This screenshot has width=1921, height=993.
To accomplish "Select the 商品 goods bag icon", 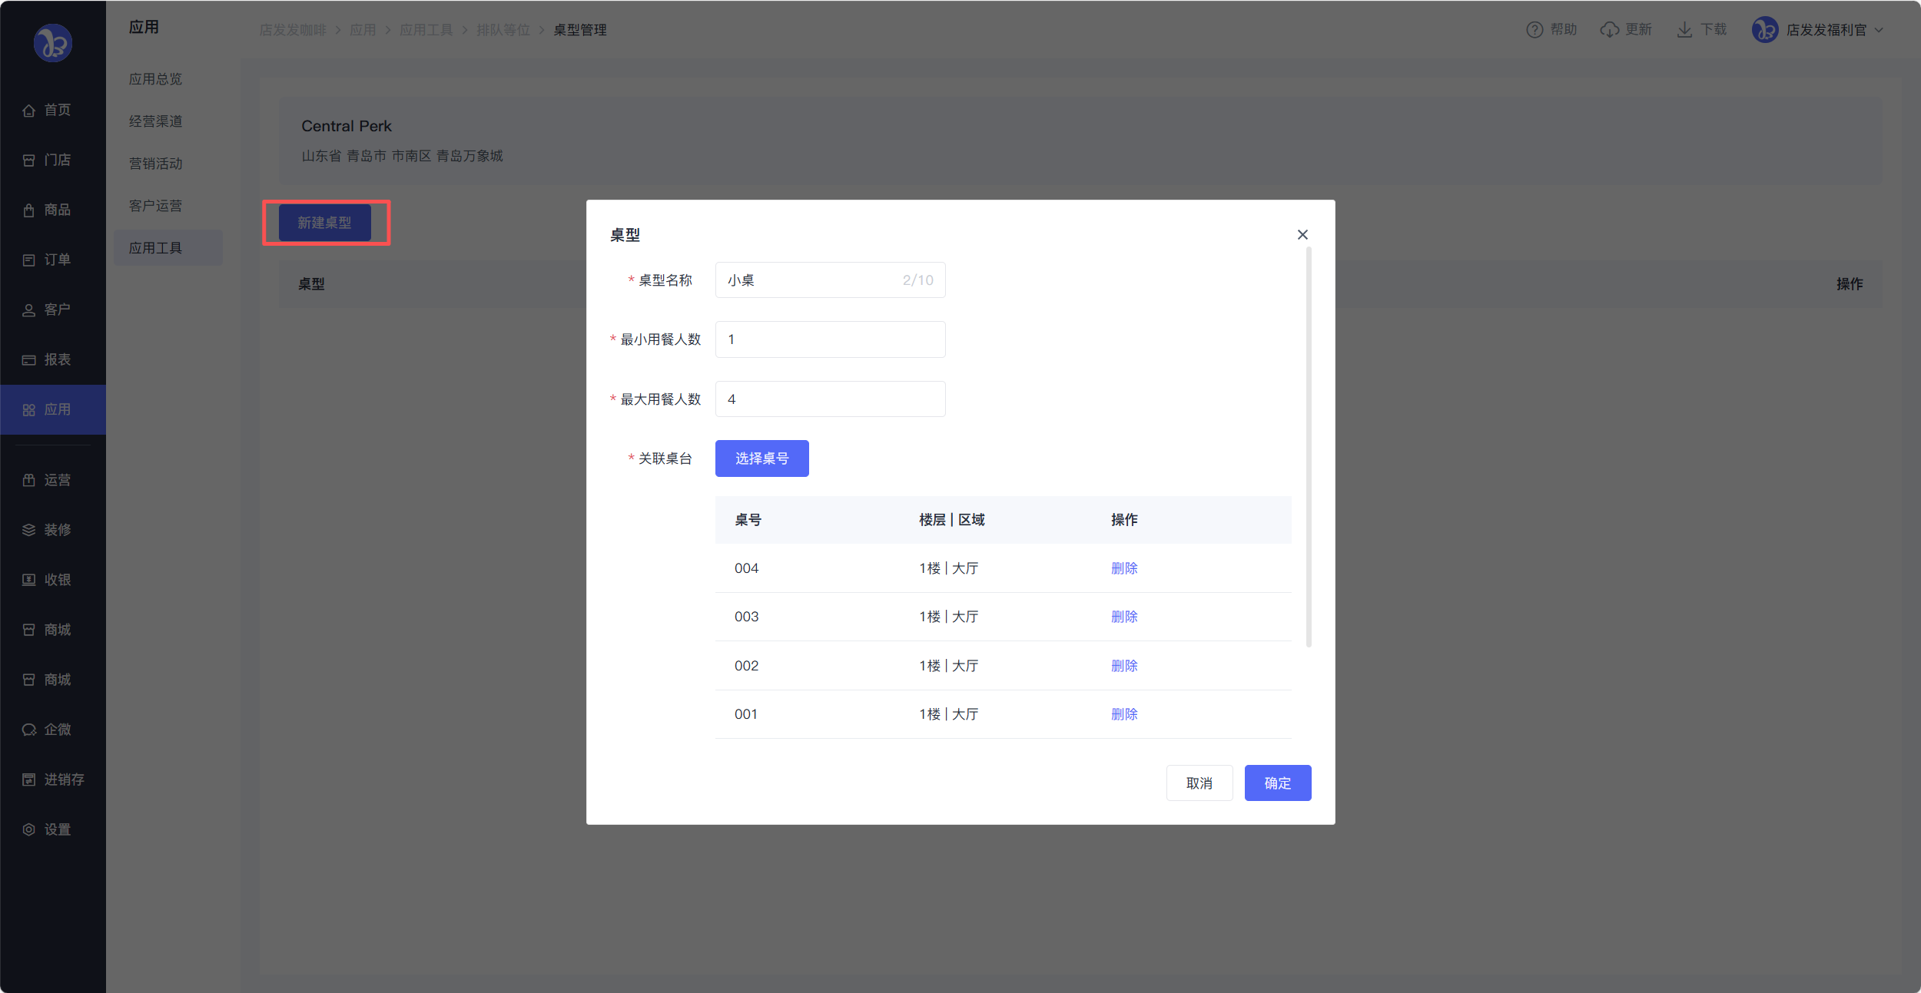I will point(29,210).
